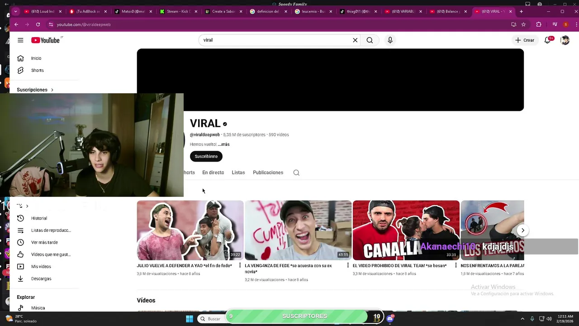Screen dimensions: 579x326
Task: Click the YouTube logo
Action: click(x=46, y=40)
